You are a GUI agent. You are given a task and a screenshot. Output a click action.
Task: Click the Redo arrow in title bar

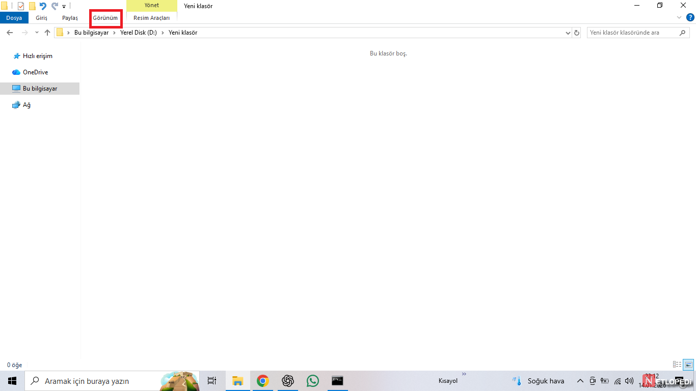click(55, 6)
